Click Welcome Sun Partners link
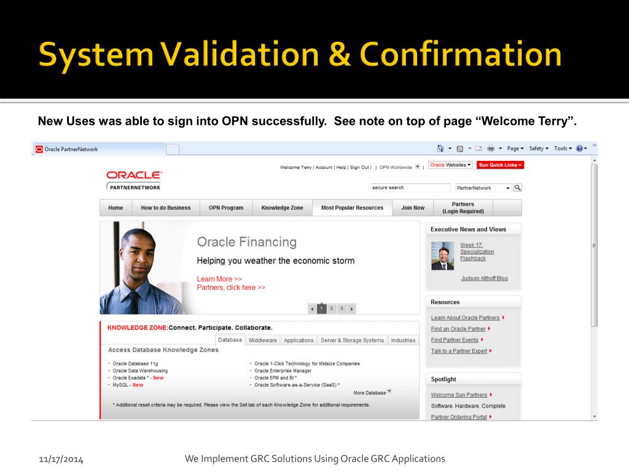This screenshot has height=472, width=629. tap(459, 395)
